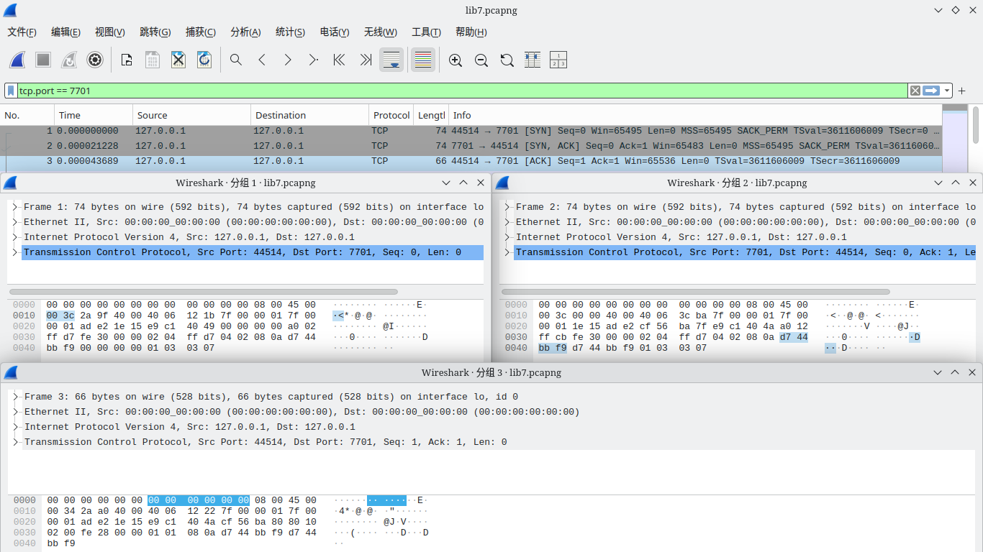
Task: Clear the display filter text
Action: tap(915, 91)
